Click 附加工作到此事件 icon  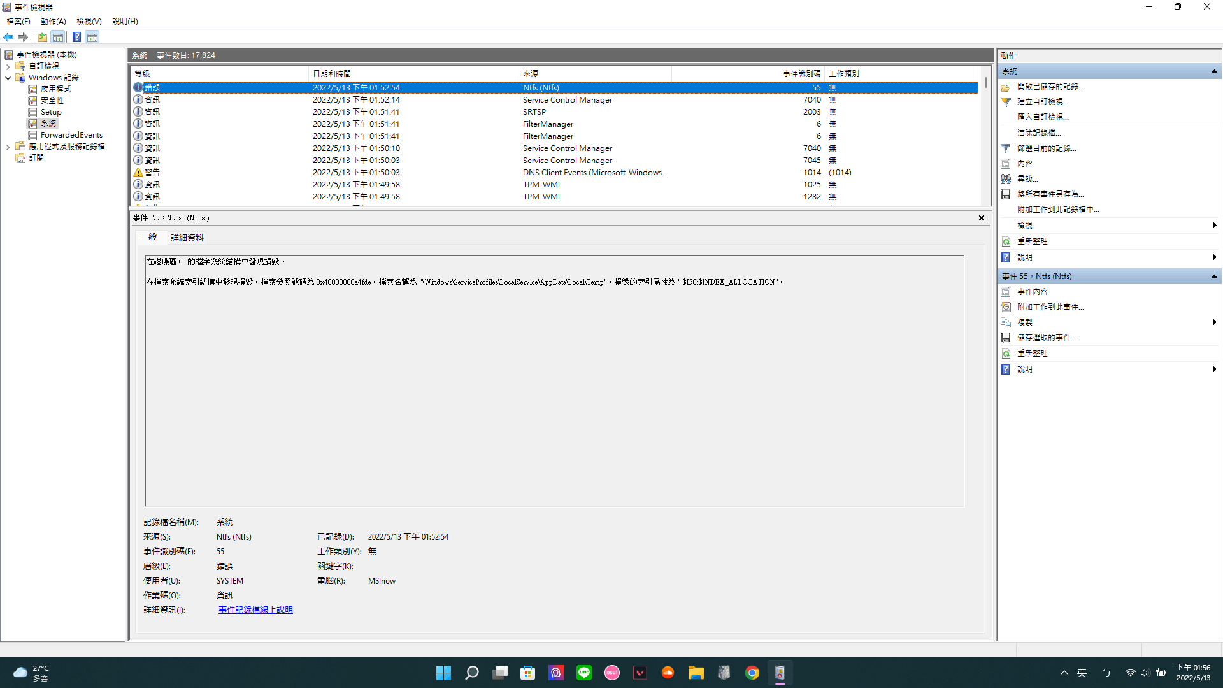tap(1006, 307)
